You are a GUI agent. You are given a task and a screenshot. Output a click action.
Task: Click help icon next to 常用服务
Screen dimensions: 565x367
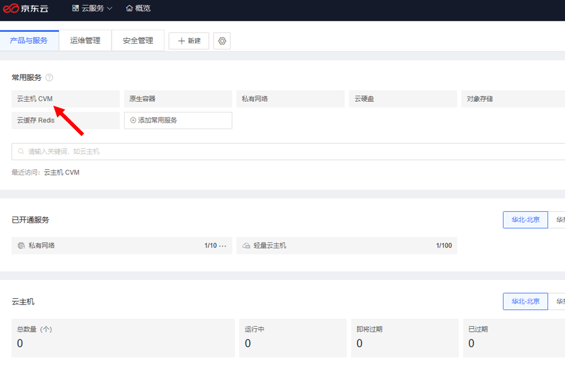click(49, 78)
